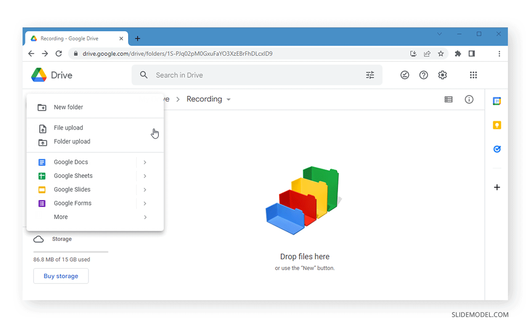
Task: Open Google Slides from the New menu
Action: click(72, 189)
